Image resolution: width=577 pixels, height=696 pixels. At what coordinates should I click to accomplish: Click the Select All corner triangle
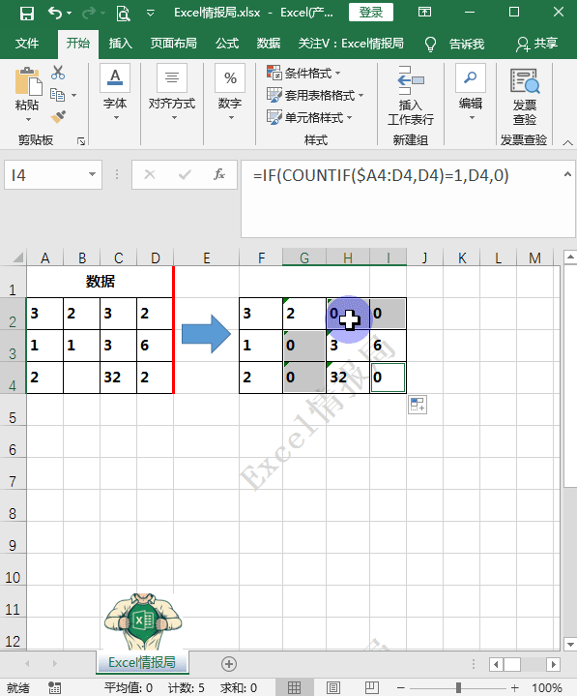[x=17, y=257]
